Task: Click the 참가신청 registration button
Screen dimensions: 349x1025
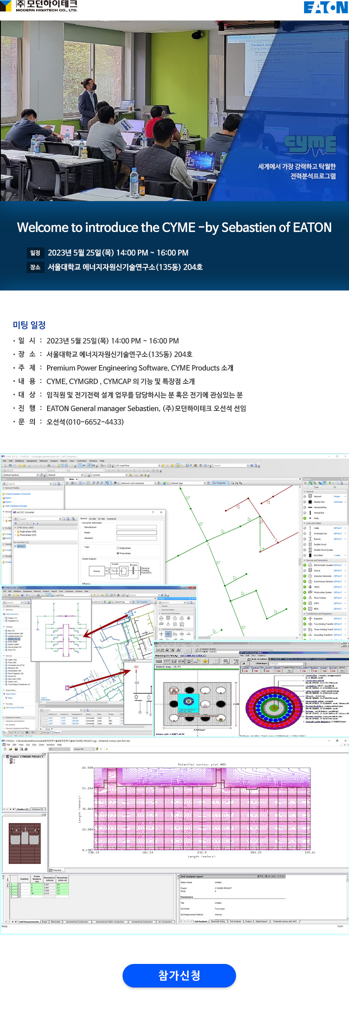Action: click(179, 976)
